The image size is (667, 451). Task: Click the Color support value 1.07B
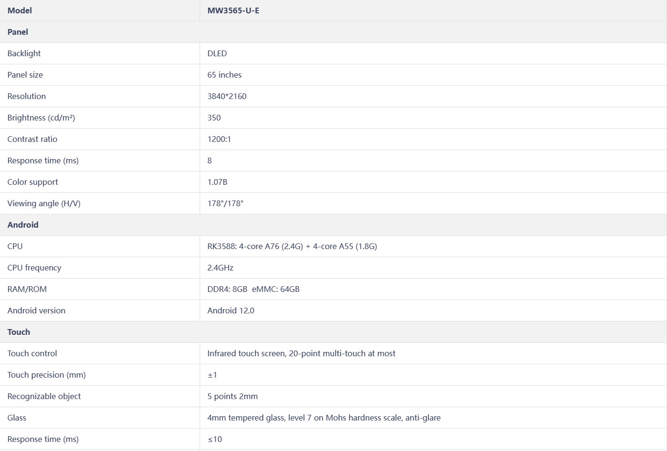217,182
